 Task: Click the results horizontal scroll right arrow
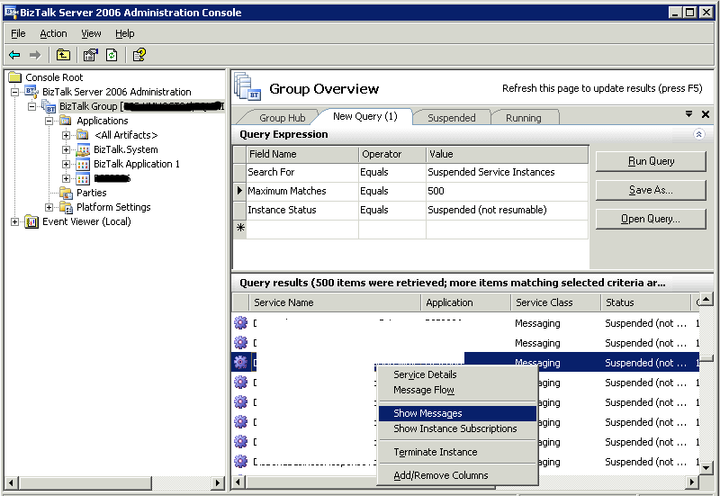tap(692, 482)
